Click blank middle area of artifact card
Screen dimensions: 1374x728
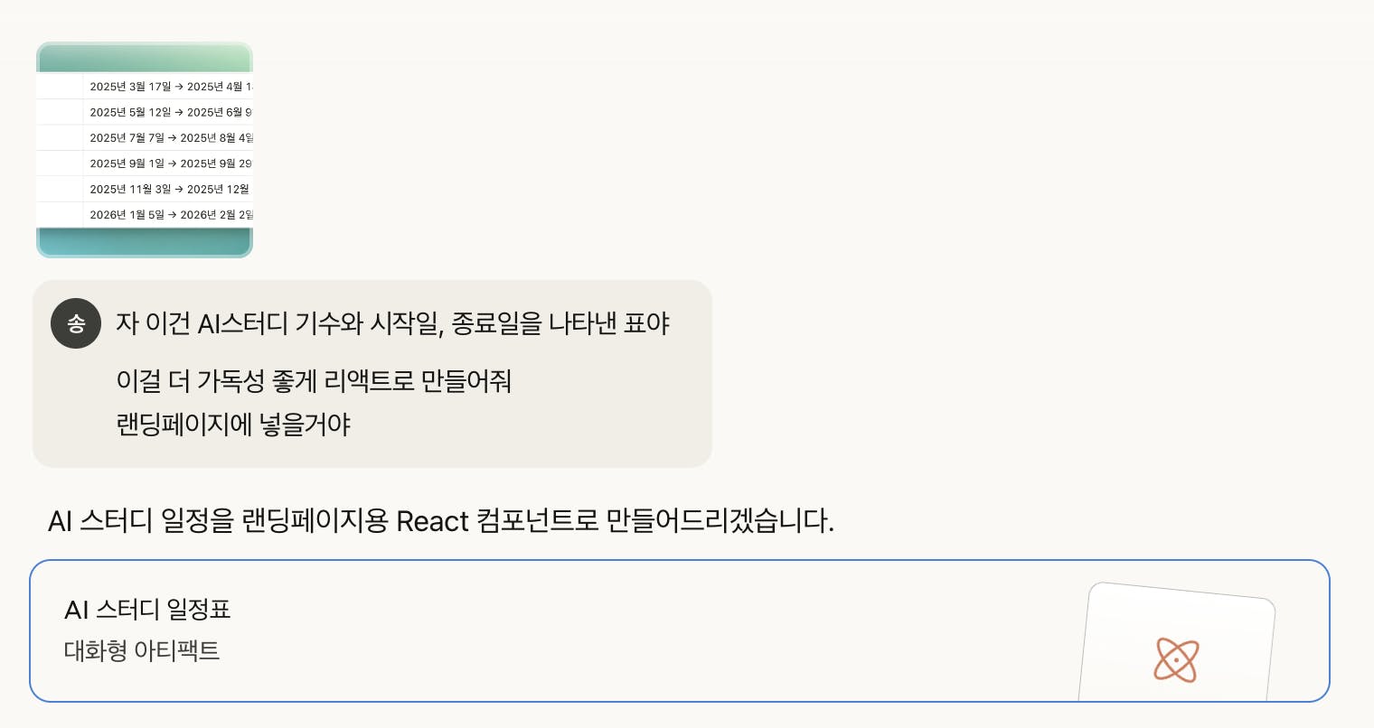[633, 630]
